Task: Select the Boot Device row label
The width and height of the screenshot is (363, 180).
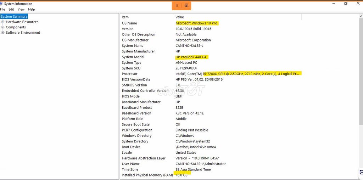Action: tap(131, 147)
